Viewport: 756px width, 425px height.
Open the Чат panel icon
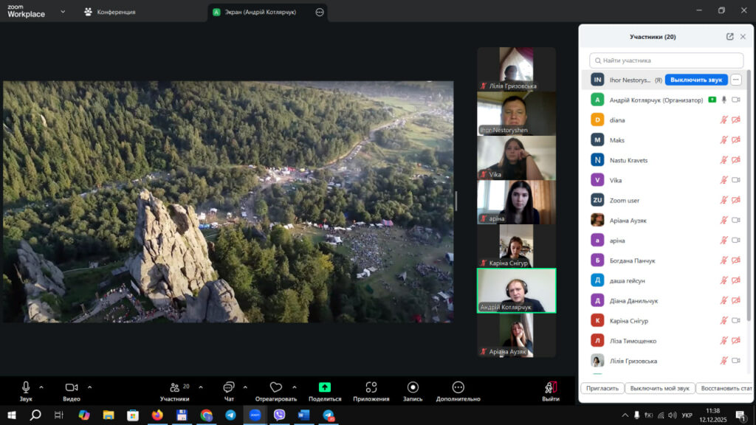[x=229, y=387]
